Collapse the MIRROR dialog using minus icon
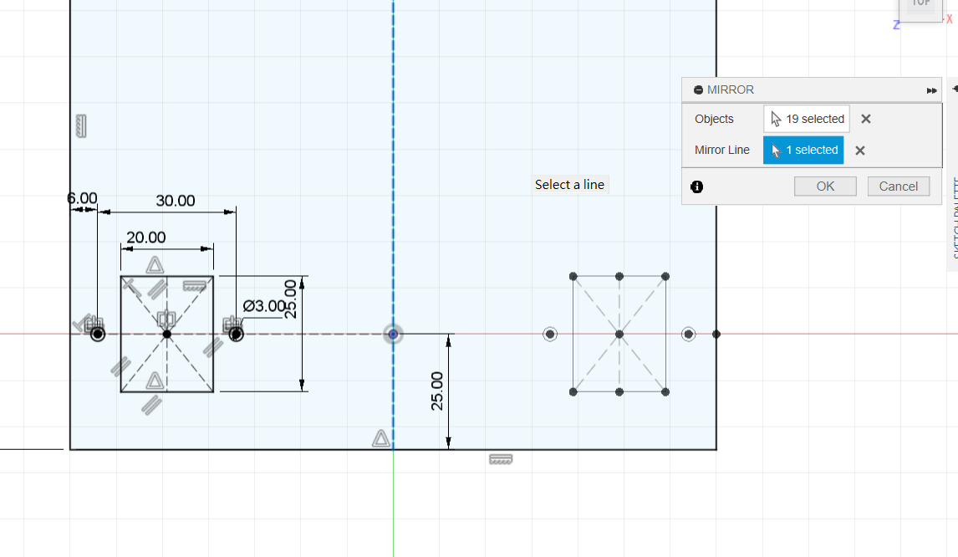The width and height of the screenshot is (958, 557). [698, 90]
